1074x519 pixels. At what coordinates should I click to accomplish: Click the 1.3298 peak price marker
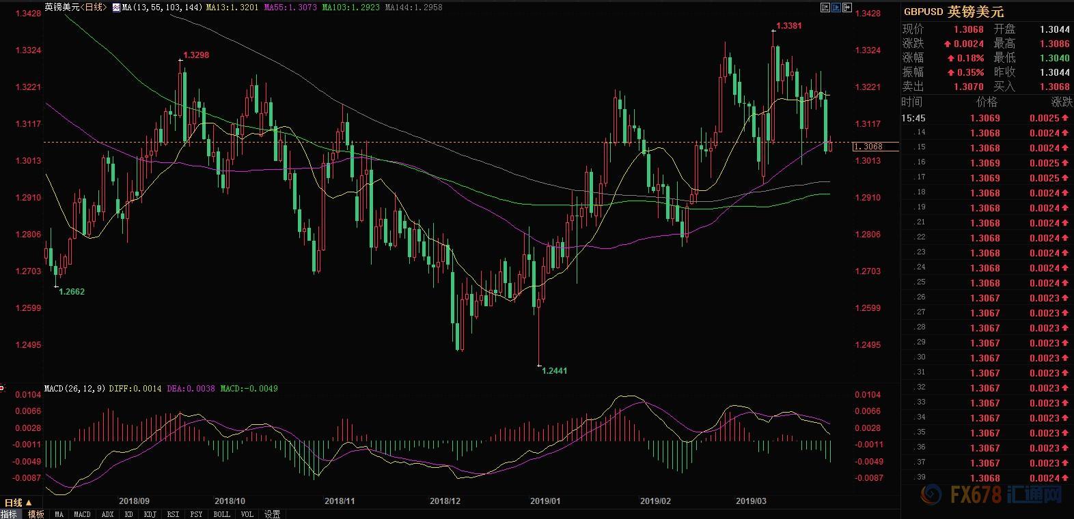point(196,55)
